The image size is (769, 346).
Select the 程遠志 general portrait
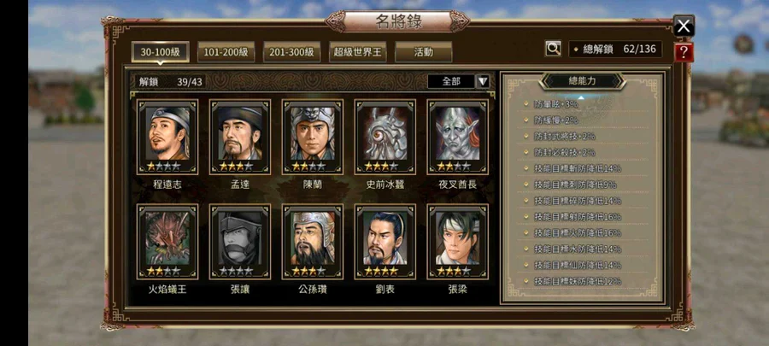[x=167, y=137]
